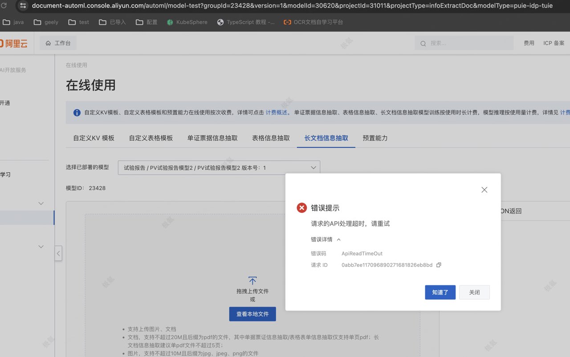The height and width of the screenshot is (357, 570).
Task: Collapse the 错误详情 section
Action: [326, 239]
